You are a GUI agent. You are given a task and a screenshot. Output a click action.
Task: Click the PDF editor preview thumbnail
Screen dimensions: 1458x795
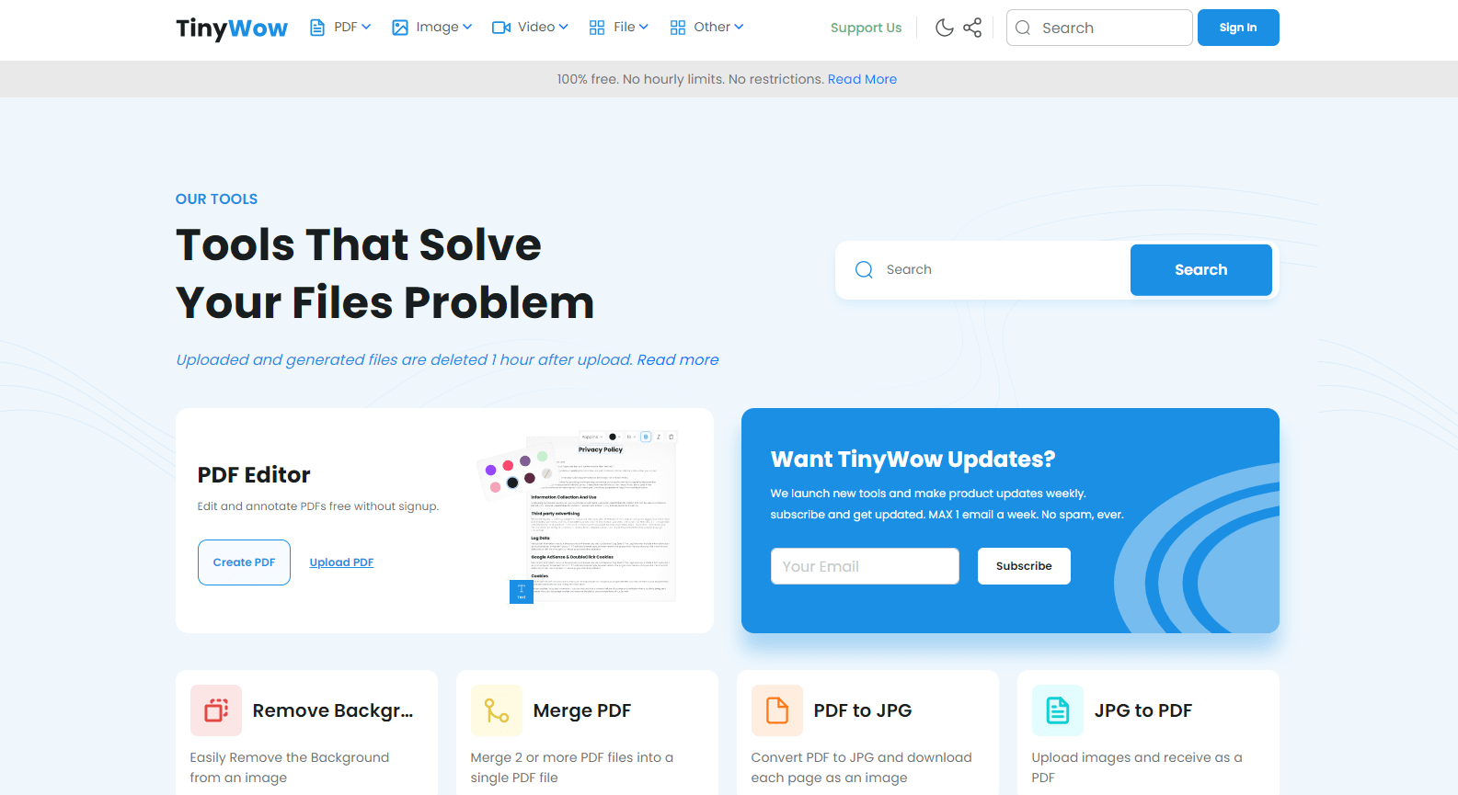click(x=577, y=517)
